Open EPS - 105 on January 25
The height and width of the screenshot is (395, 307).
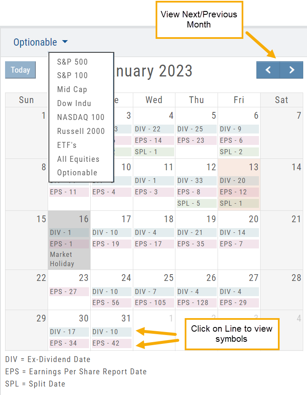[154, 302]
